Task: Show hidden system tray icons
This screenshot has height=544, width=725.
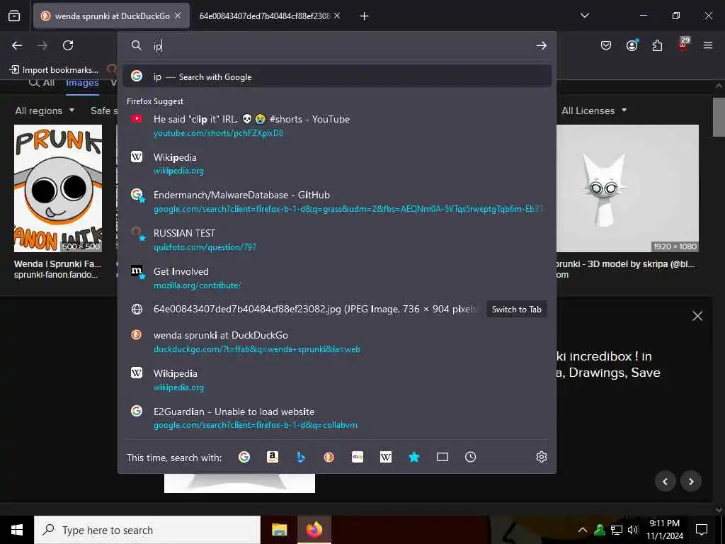Action: 583,530
